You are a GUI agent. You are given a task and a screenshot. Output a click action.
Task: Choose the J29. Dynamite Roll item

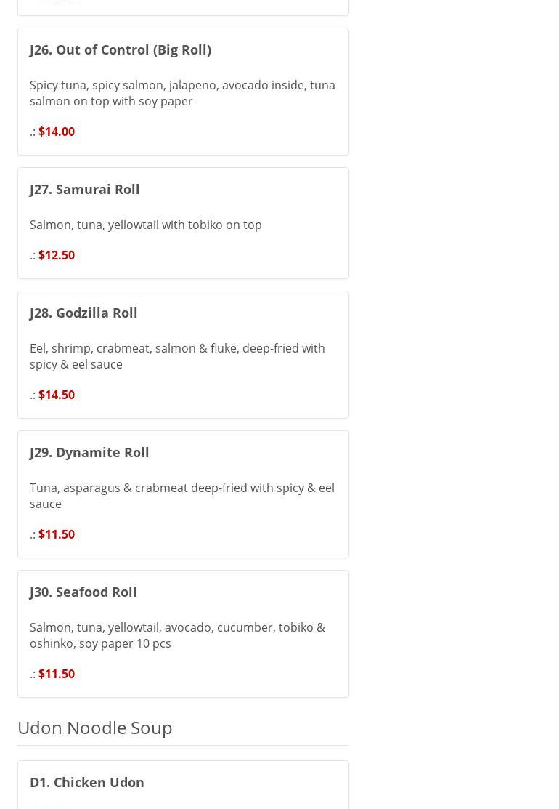point(89,452)
